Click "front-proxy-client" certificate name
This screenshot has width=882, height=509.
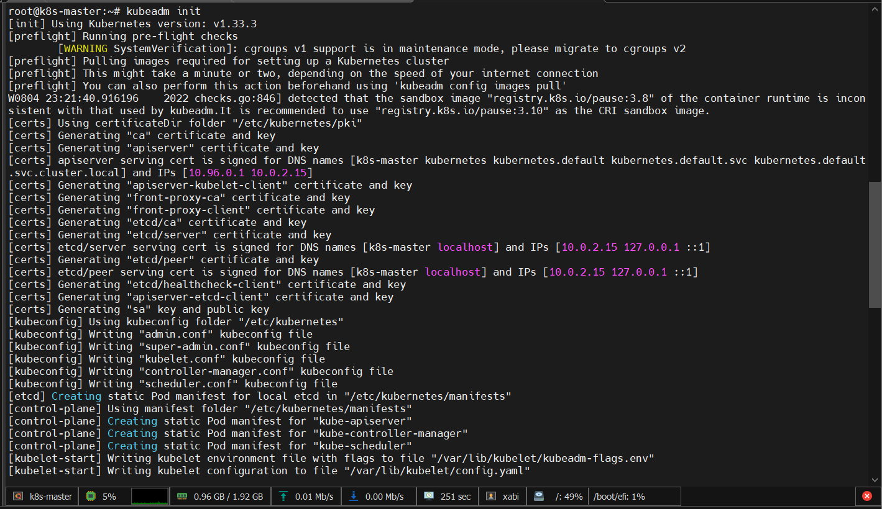coord(188,210)
